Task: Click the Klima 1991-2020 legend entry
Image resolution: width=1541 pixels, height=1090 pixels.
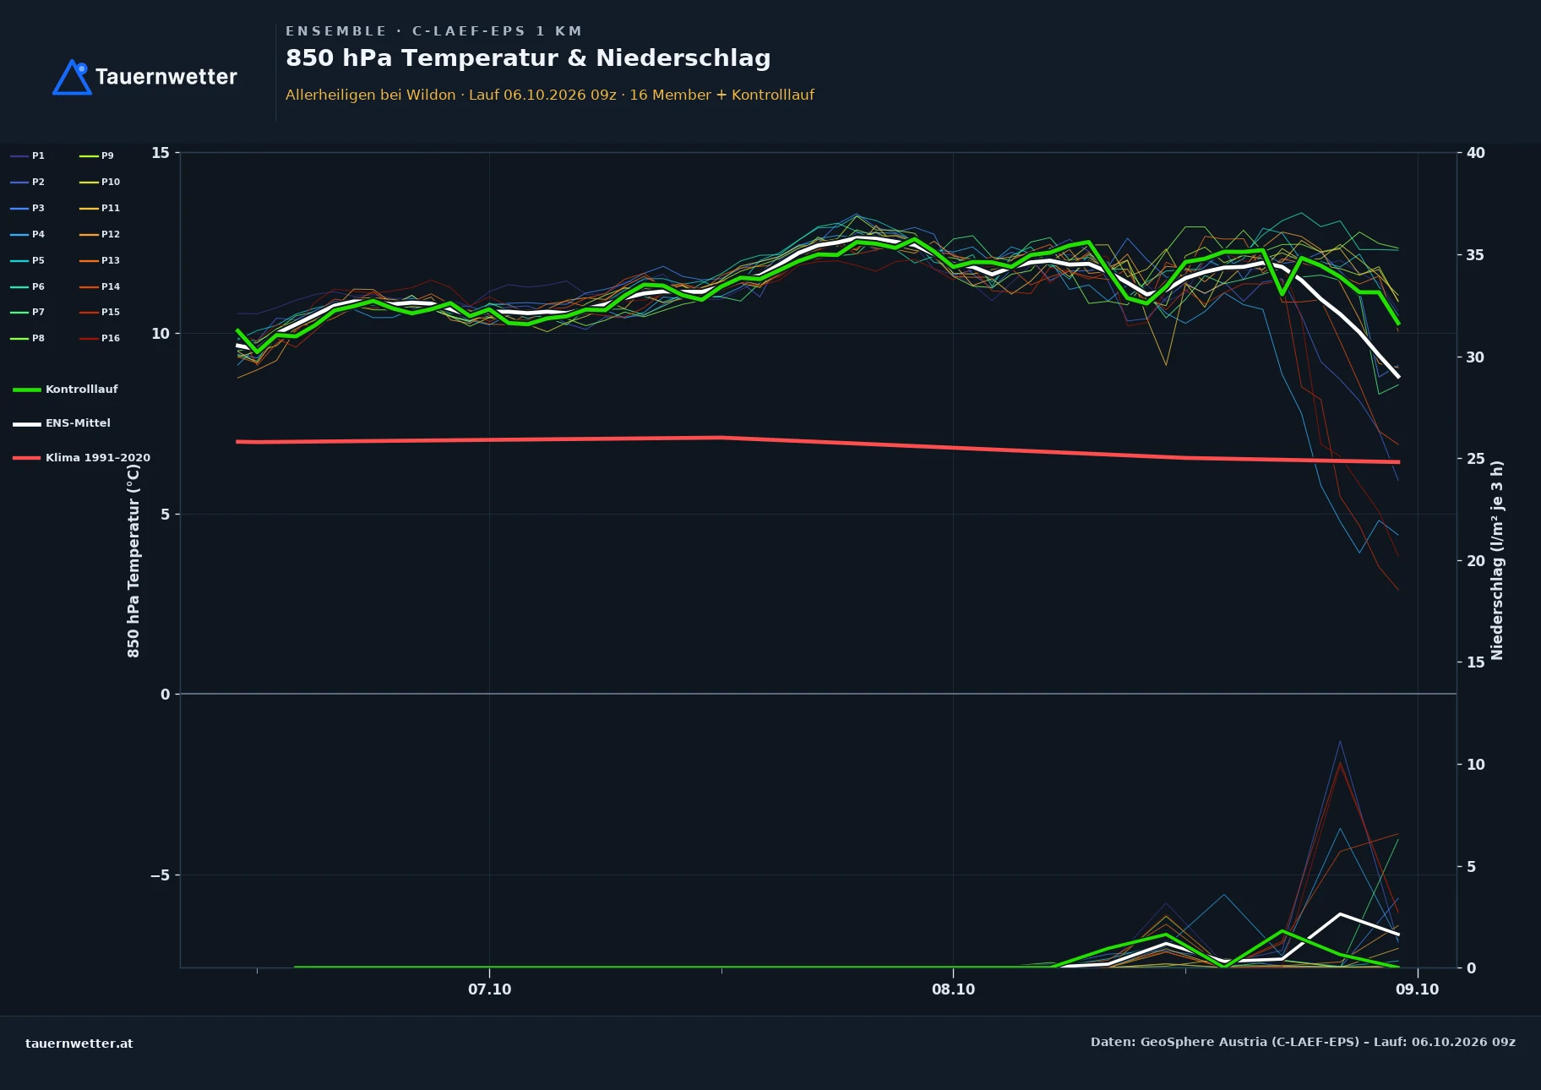Action: 81,458
